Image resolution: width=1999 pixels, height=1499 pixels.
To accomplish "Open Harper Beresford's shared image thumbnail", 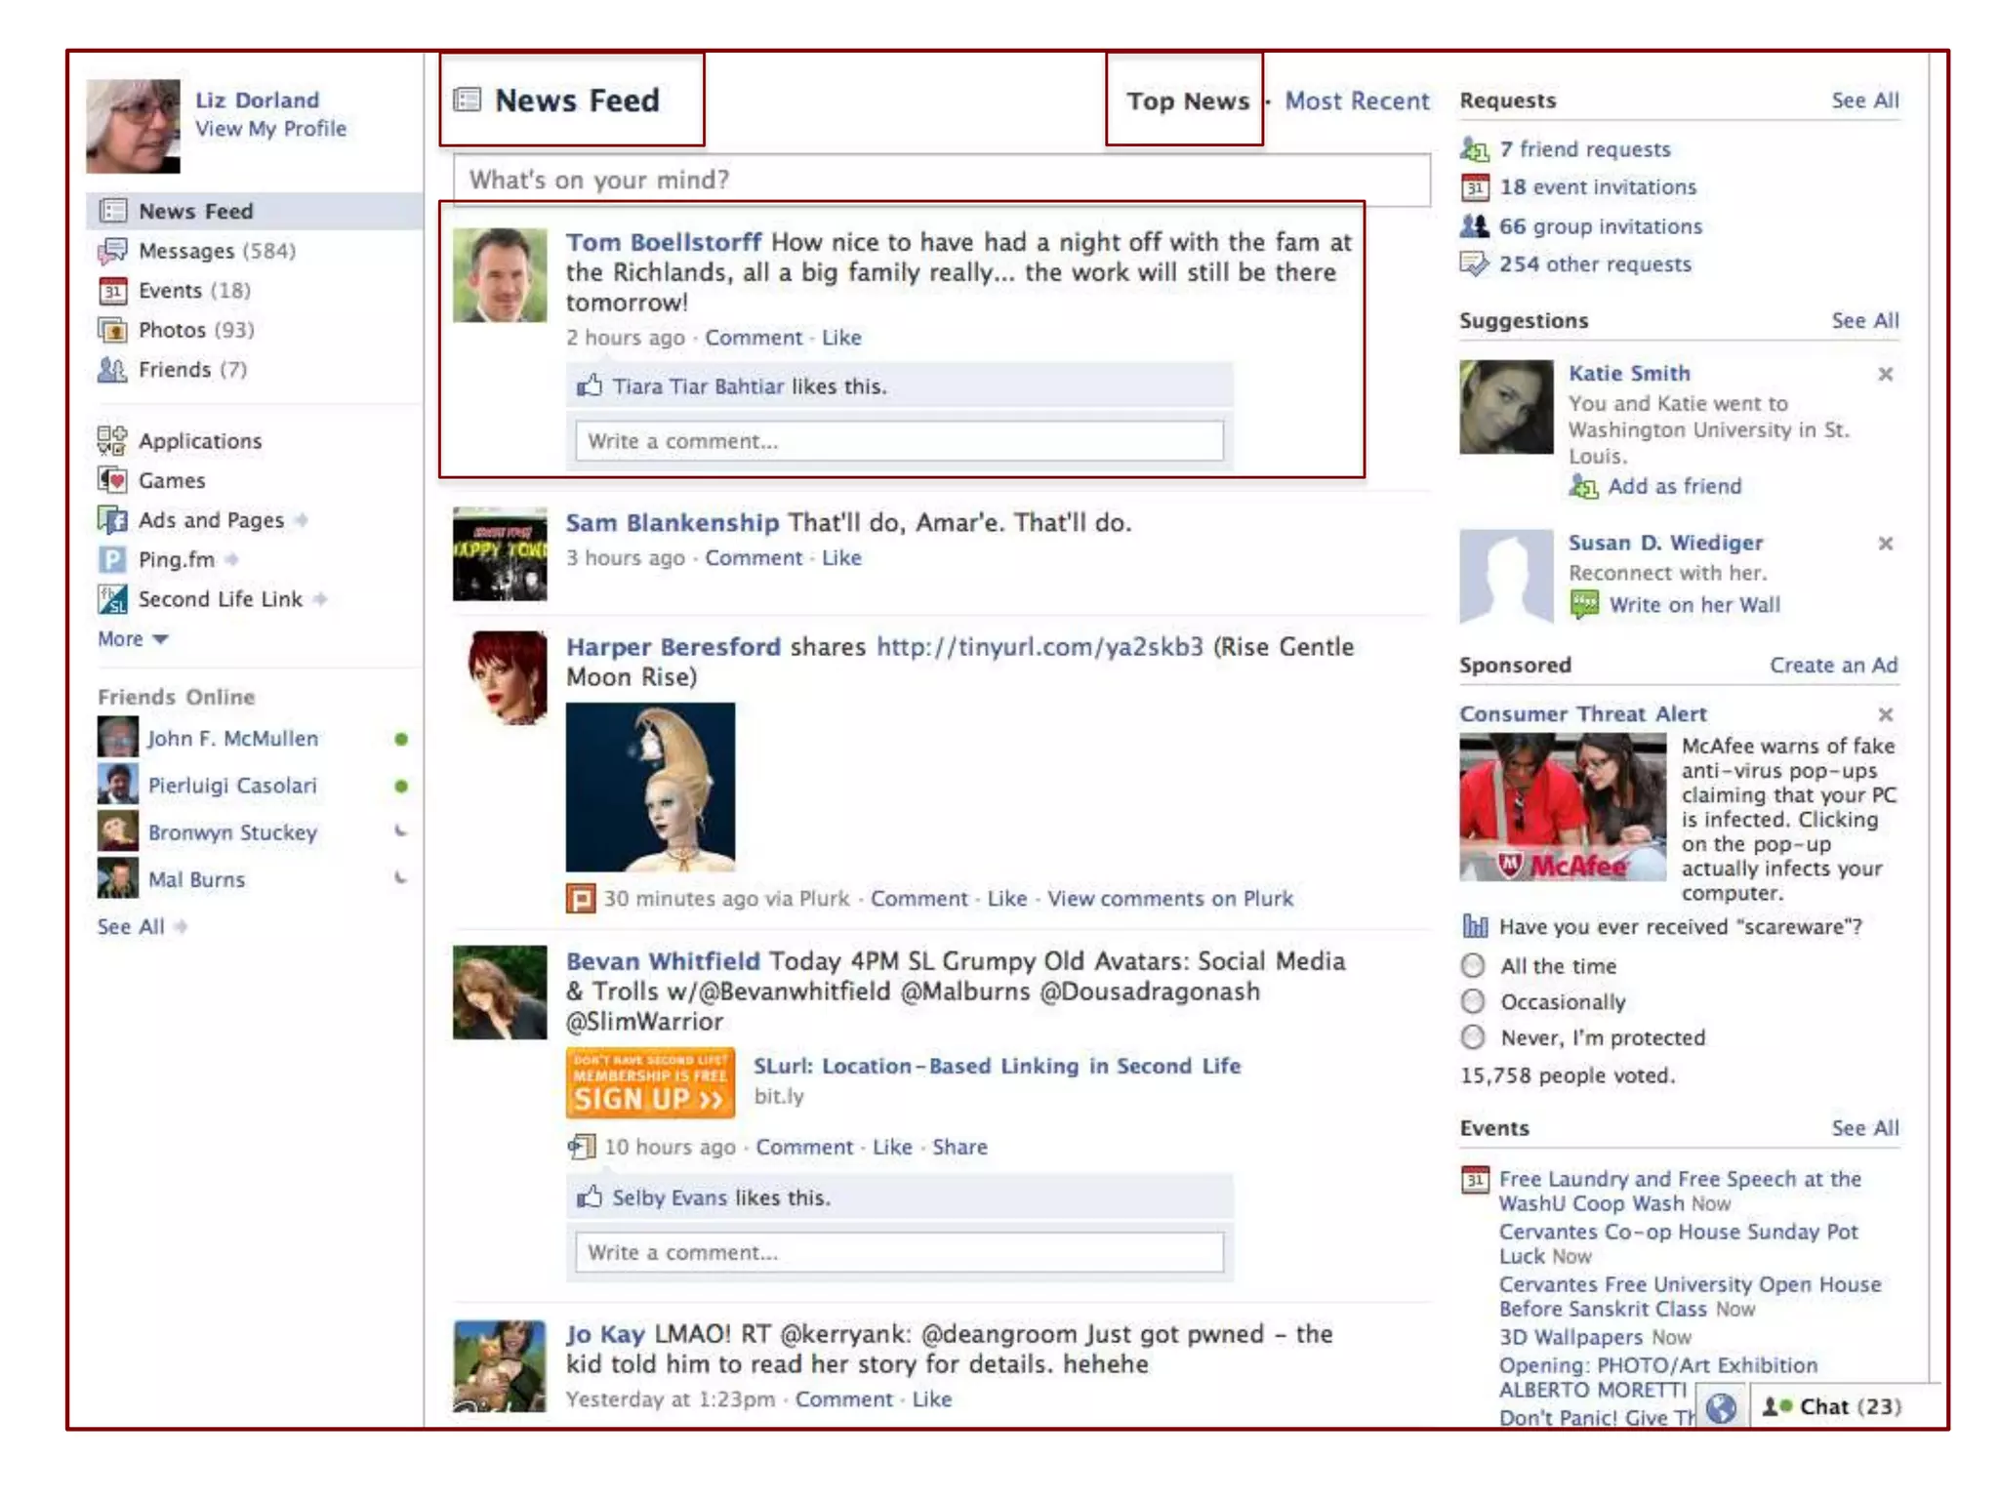I will point(650,787).
